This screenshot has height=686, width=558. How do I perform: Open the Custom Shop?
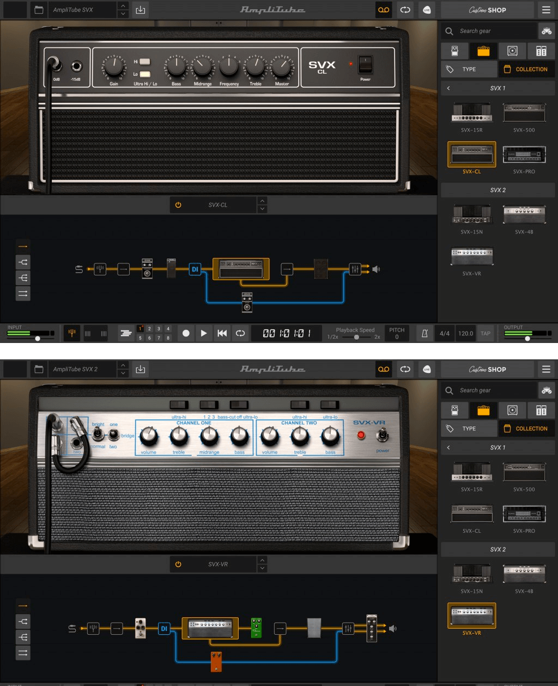pos(487,10)
